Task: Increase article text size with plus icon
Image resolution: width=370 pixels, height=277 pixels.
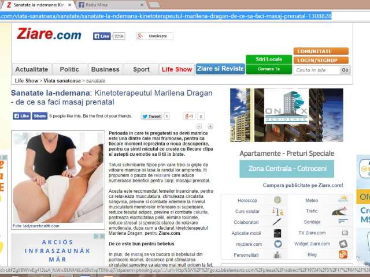Action: click(x=210, y=126)
